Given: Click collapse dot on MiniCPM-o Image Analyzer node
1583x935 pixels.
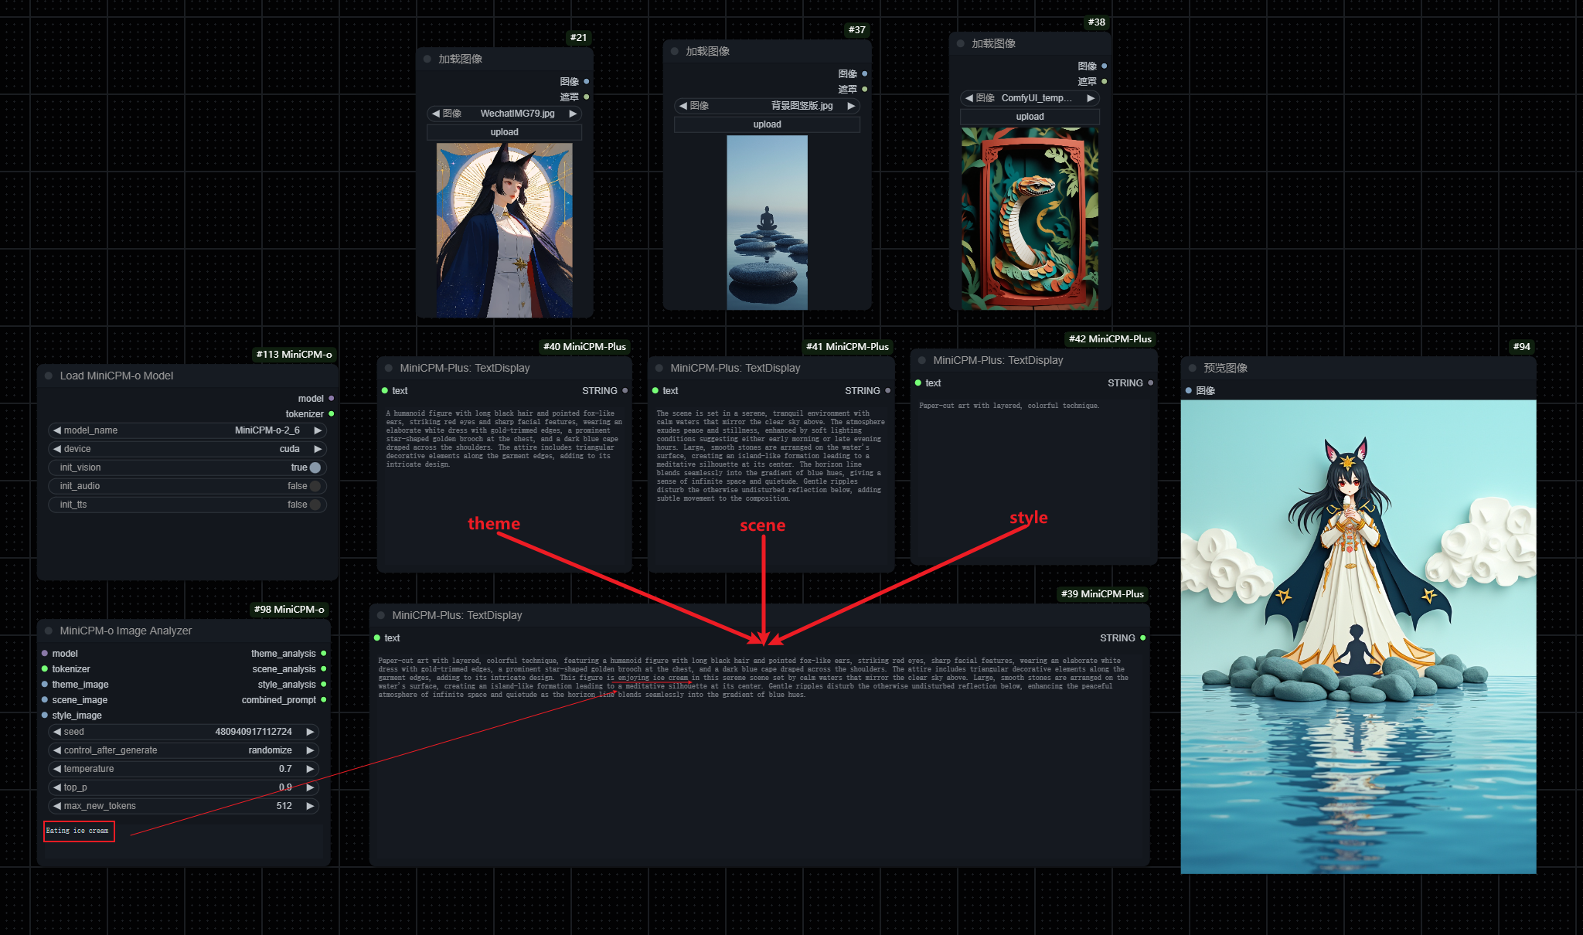Looking at the screenshot, I should pos(49,631).
